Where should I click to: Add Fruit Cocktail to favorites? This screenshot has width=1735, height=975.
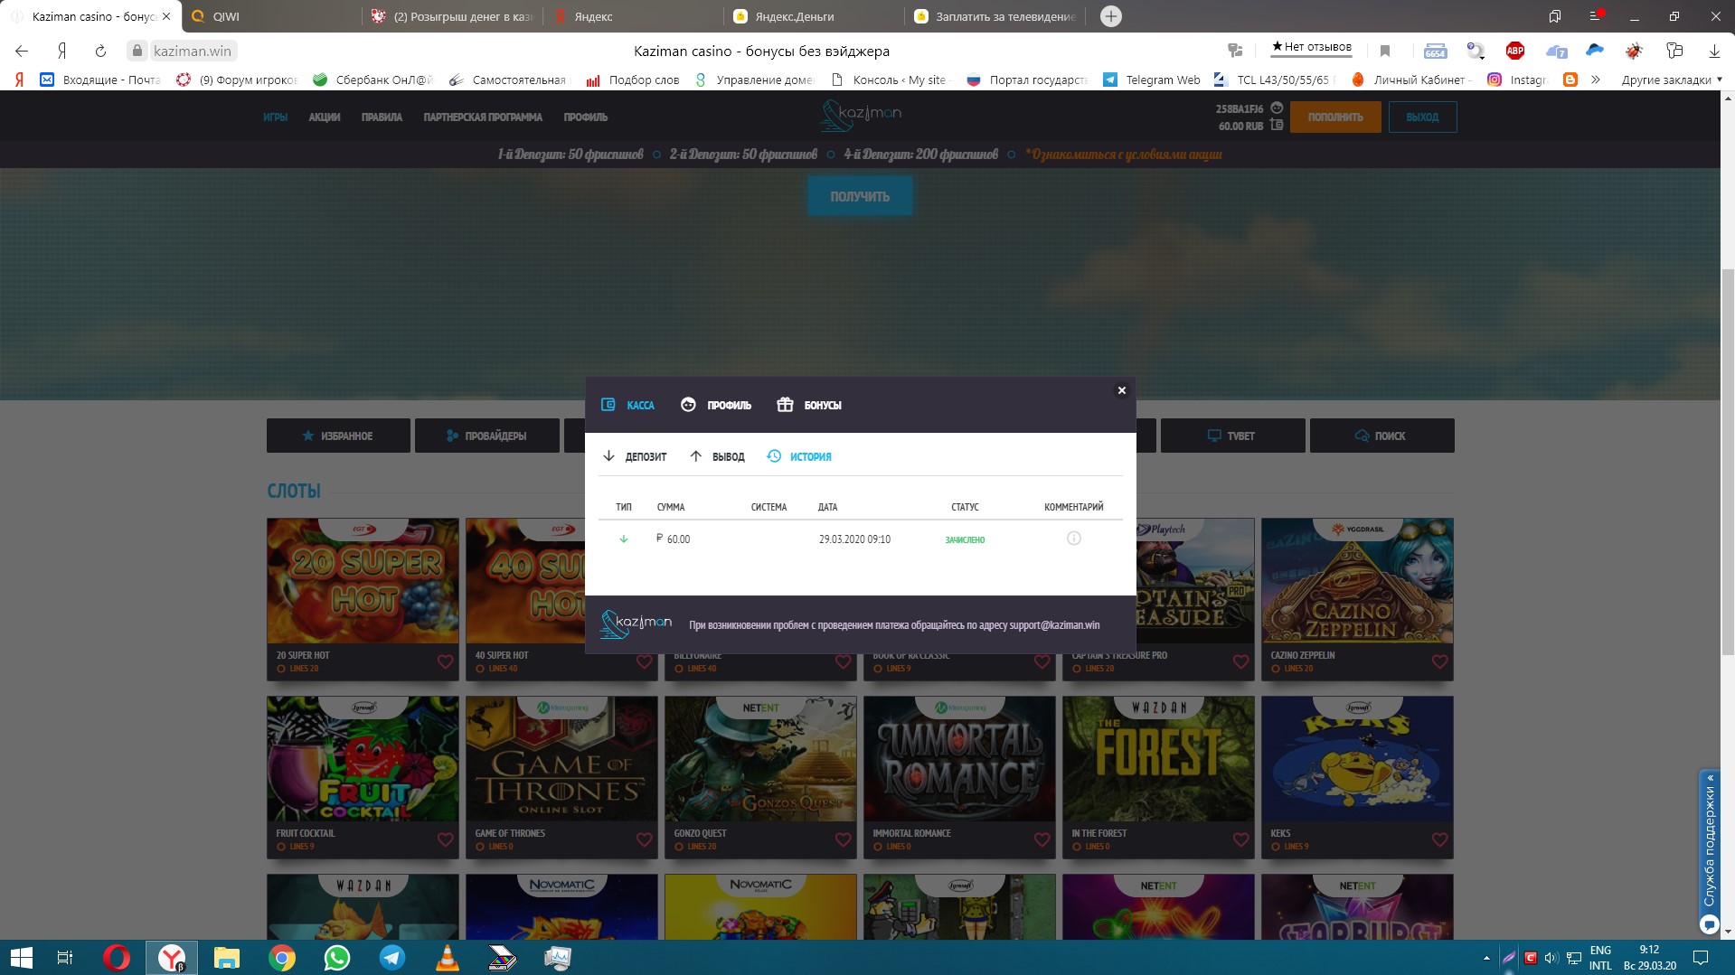(x=445, y=839)
